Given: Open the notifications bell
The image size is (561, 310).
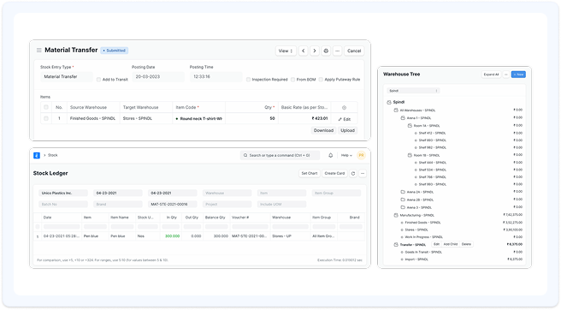Looking at the screenshot, I should (x=331, y=155).
